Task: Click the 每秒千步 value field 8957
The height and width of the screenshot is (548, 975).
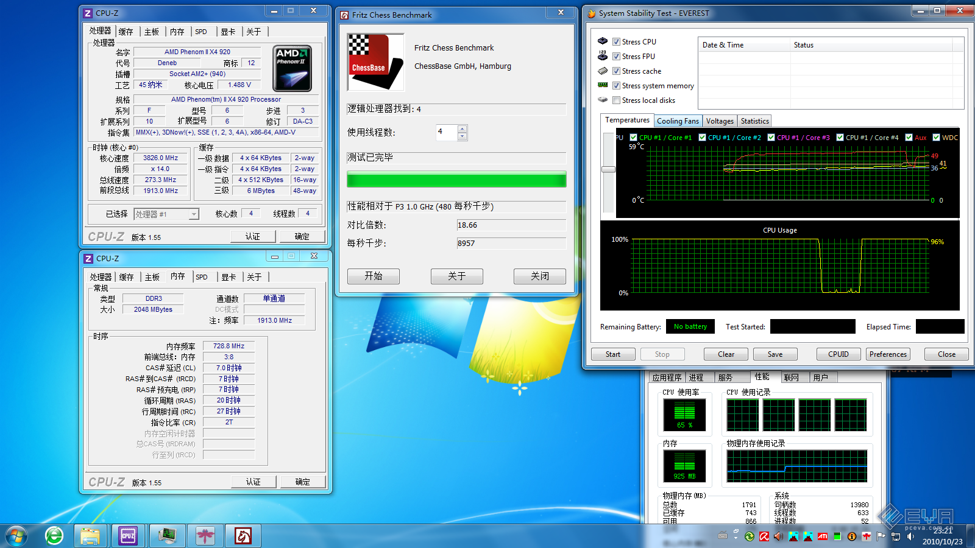Action: click(511, 243)
